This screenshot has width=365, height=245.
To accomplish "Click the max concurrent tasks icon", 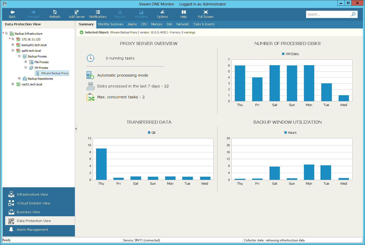I will point(90,97).
